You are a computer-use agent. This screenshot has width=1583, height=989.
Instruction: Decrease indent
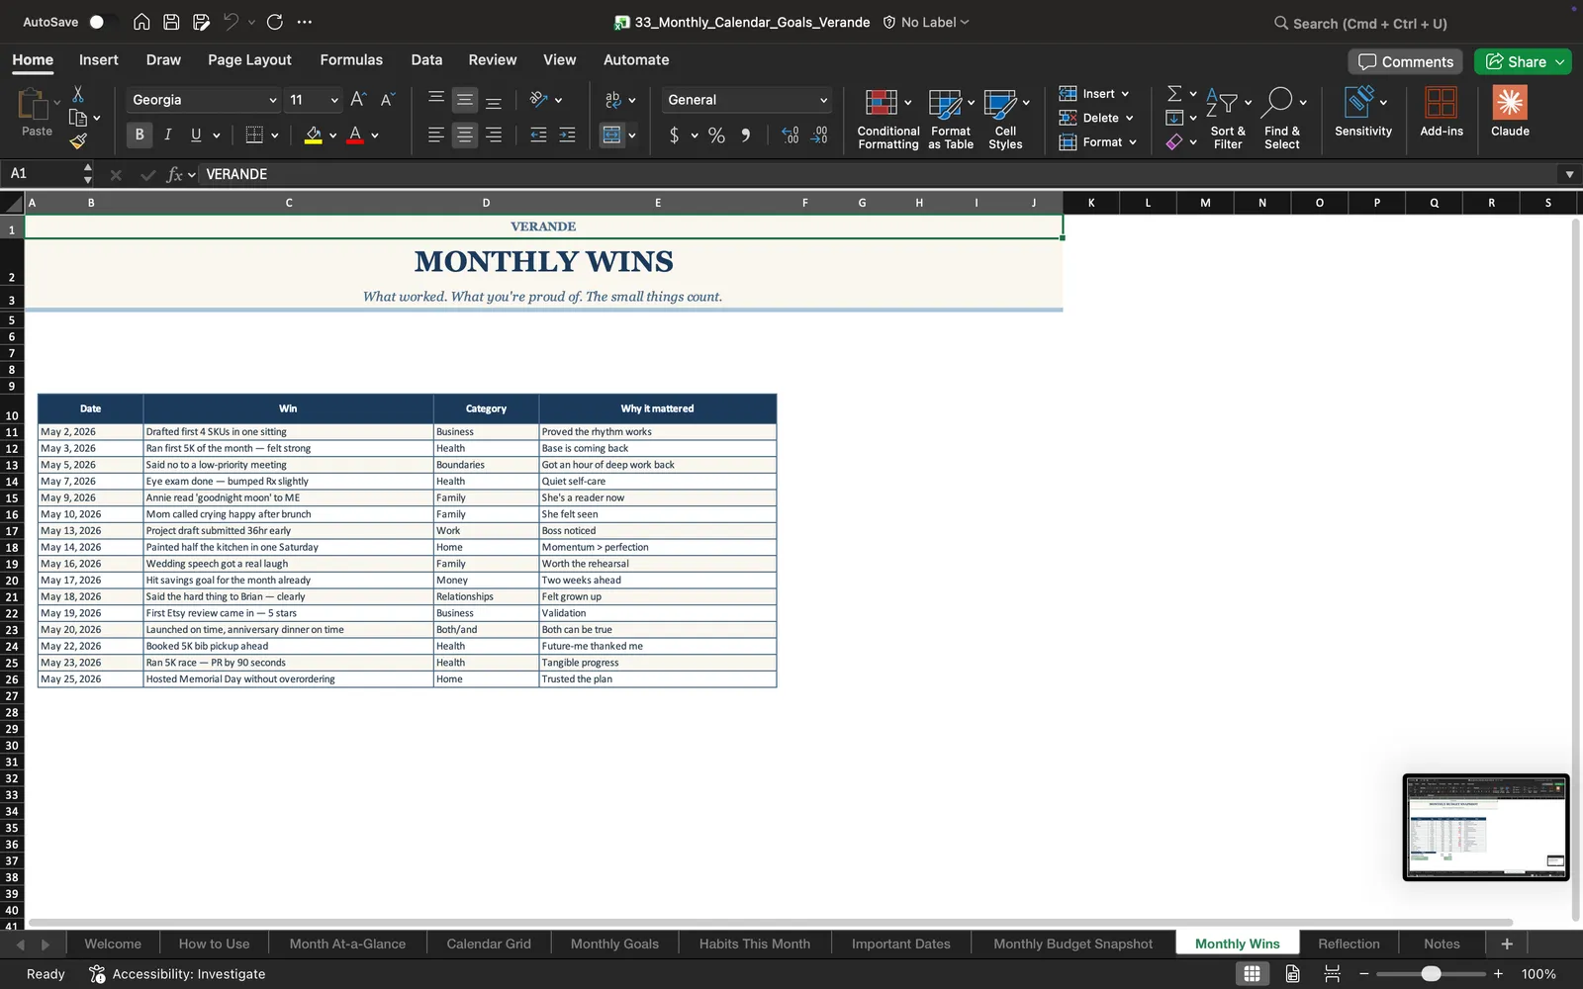(x=538, y=135)
